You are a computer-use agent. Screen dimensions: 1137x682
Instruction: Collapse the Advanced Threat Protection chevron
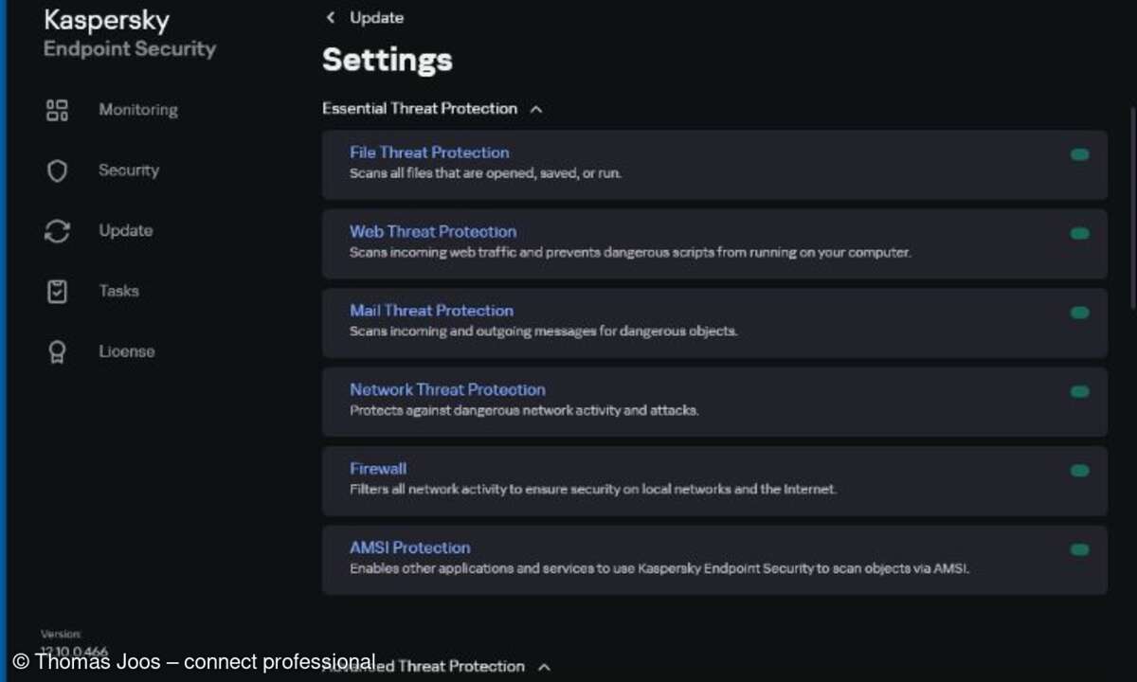click(x=544, y=667)
